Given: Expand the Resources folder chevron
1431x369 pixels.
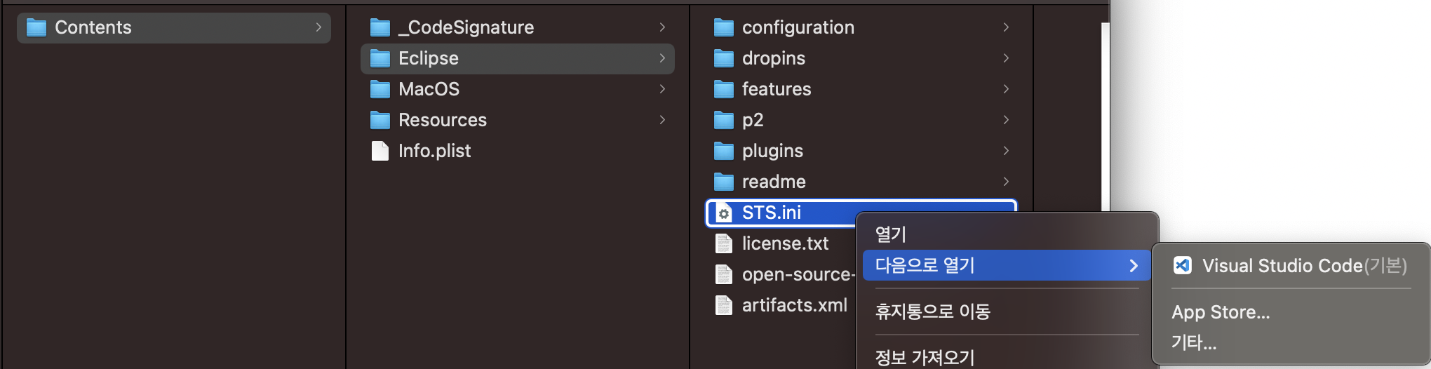Looking at the screenshot, I should (x=662, y=120).
